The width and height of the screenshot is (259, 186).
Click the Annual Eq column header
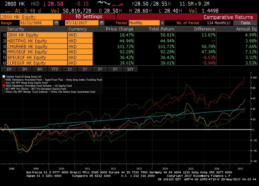(x=237, y=29)
